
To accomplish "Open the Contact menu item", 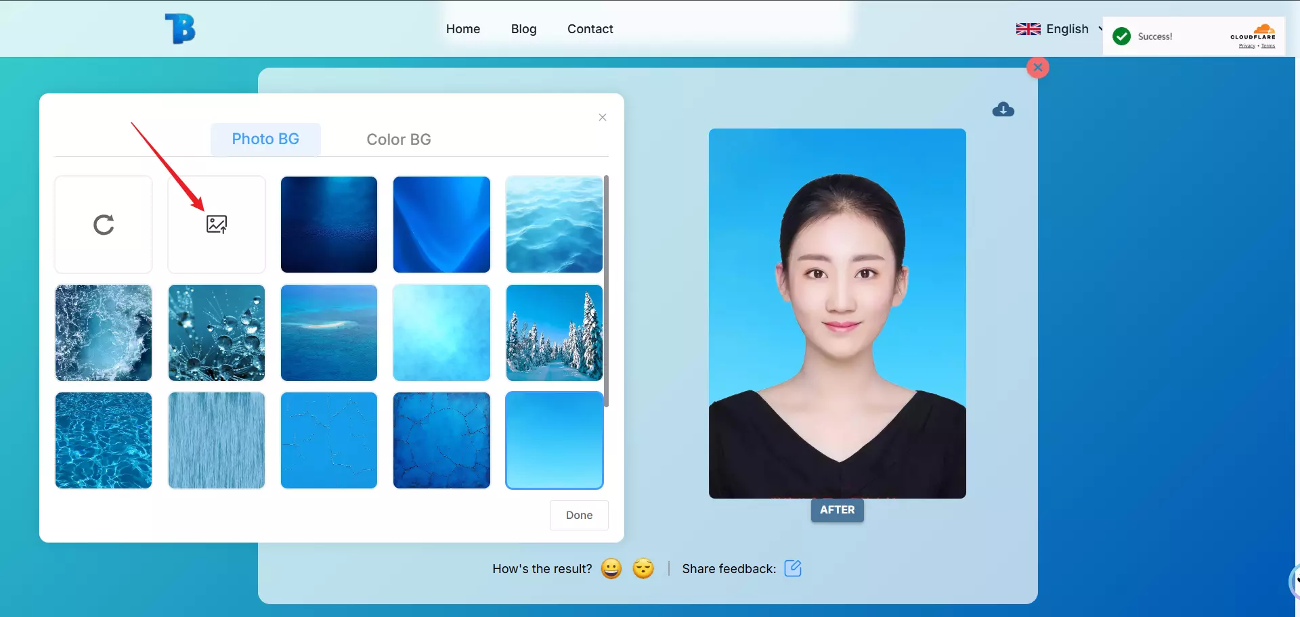I will click(590, 29).
